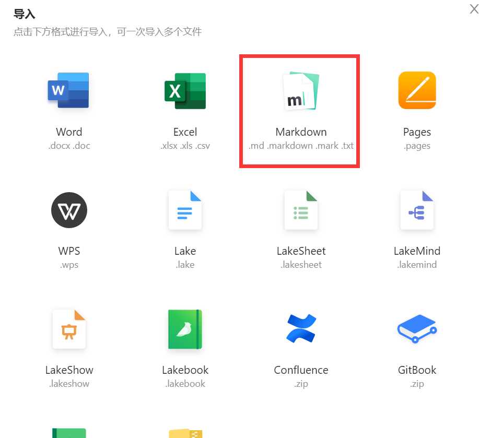
Task: Choose the LakeShow presentation icon
Action: 69,329
